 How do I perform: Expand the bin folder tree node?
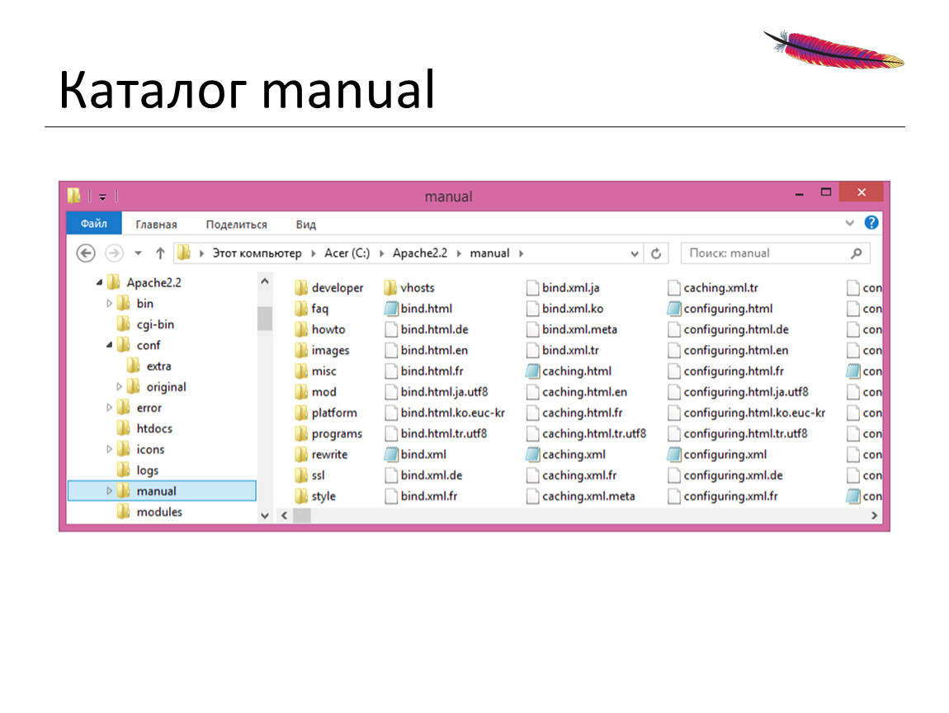[x=109, y=304]
